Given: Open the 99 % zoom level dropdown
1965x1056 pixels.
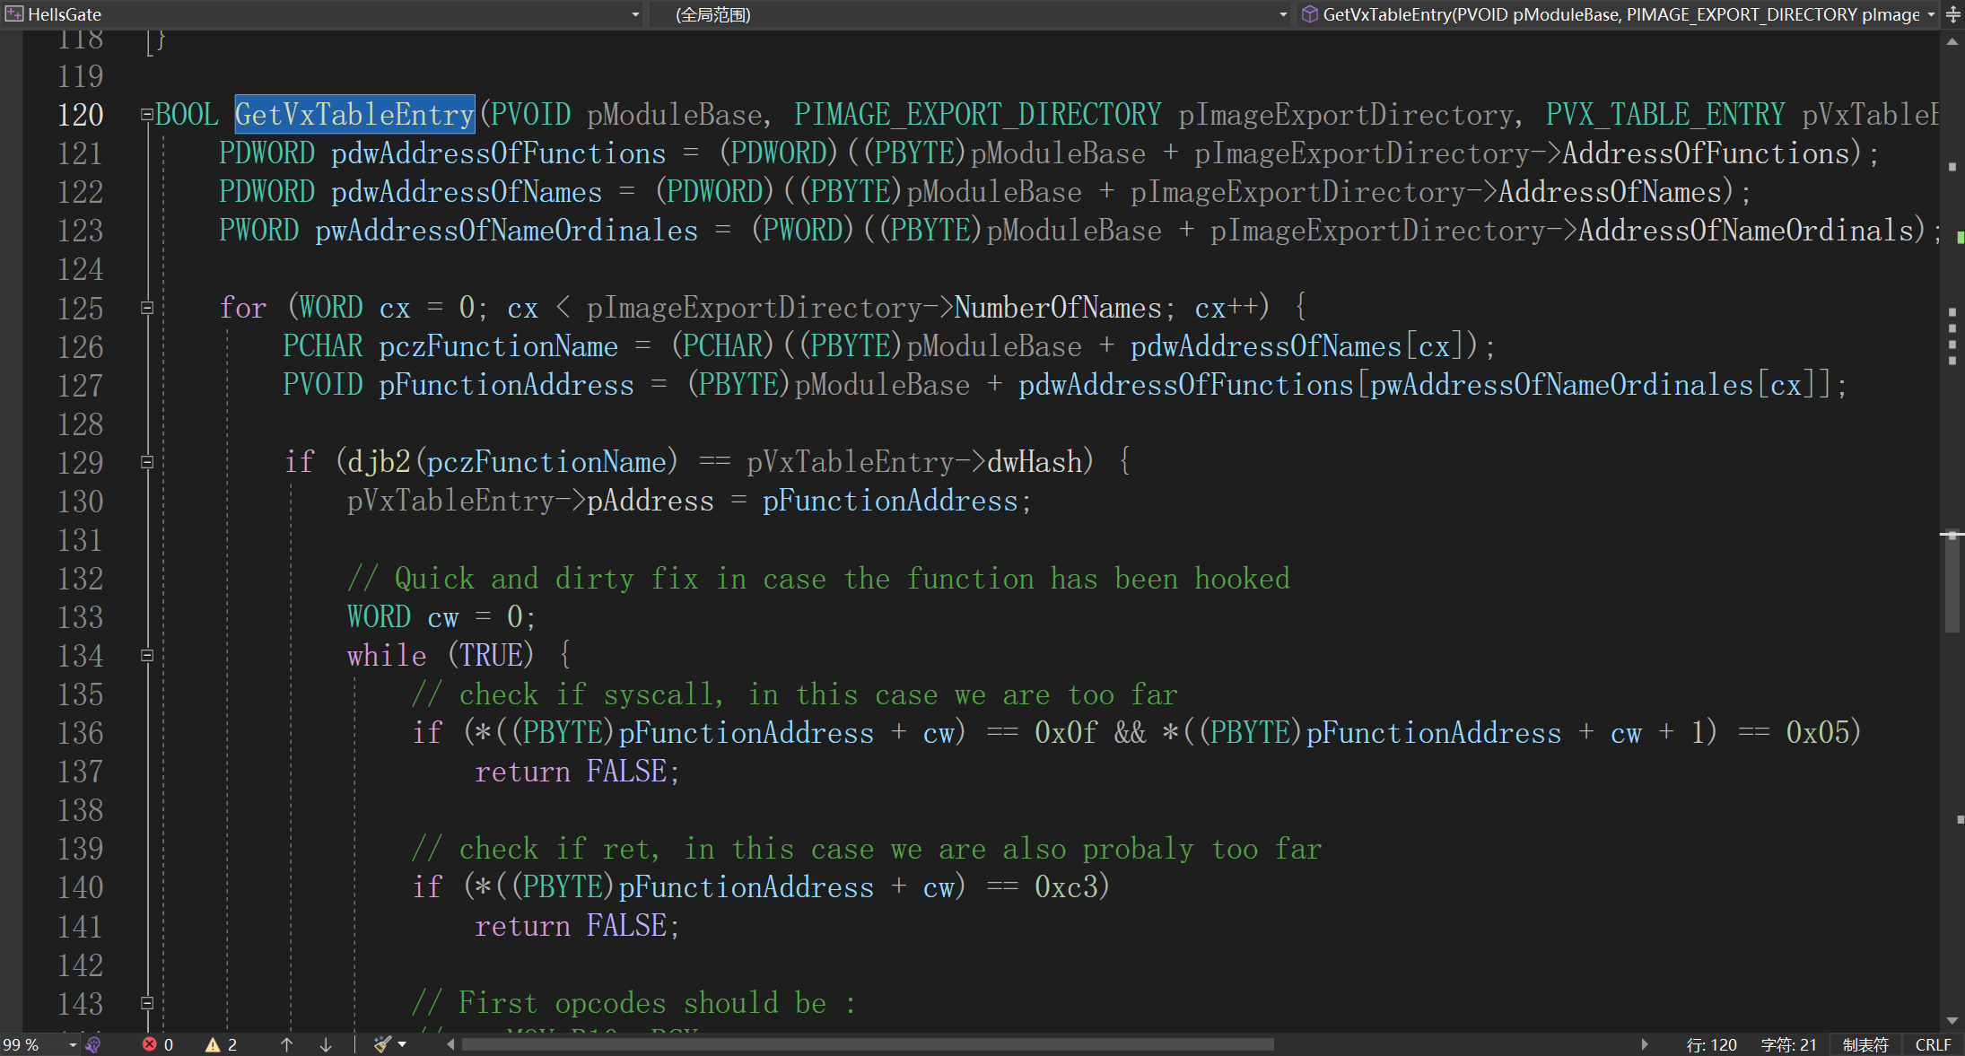Looking at the screenshot, I should [73, 1044].
